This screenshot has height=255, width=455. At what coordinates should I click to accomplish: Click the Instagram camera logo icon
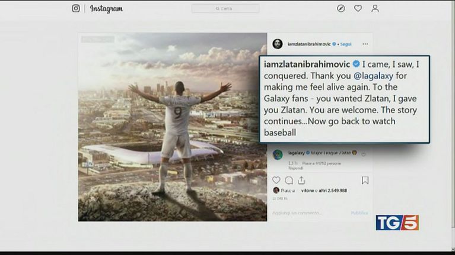(x=76, y=8)
